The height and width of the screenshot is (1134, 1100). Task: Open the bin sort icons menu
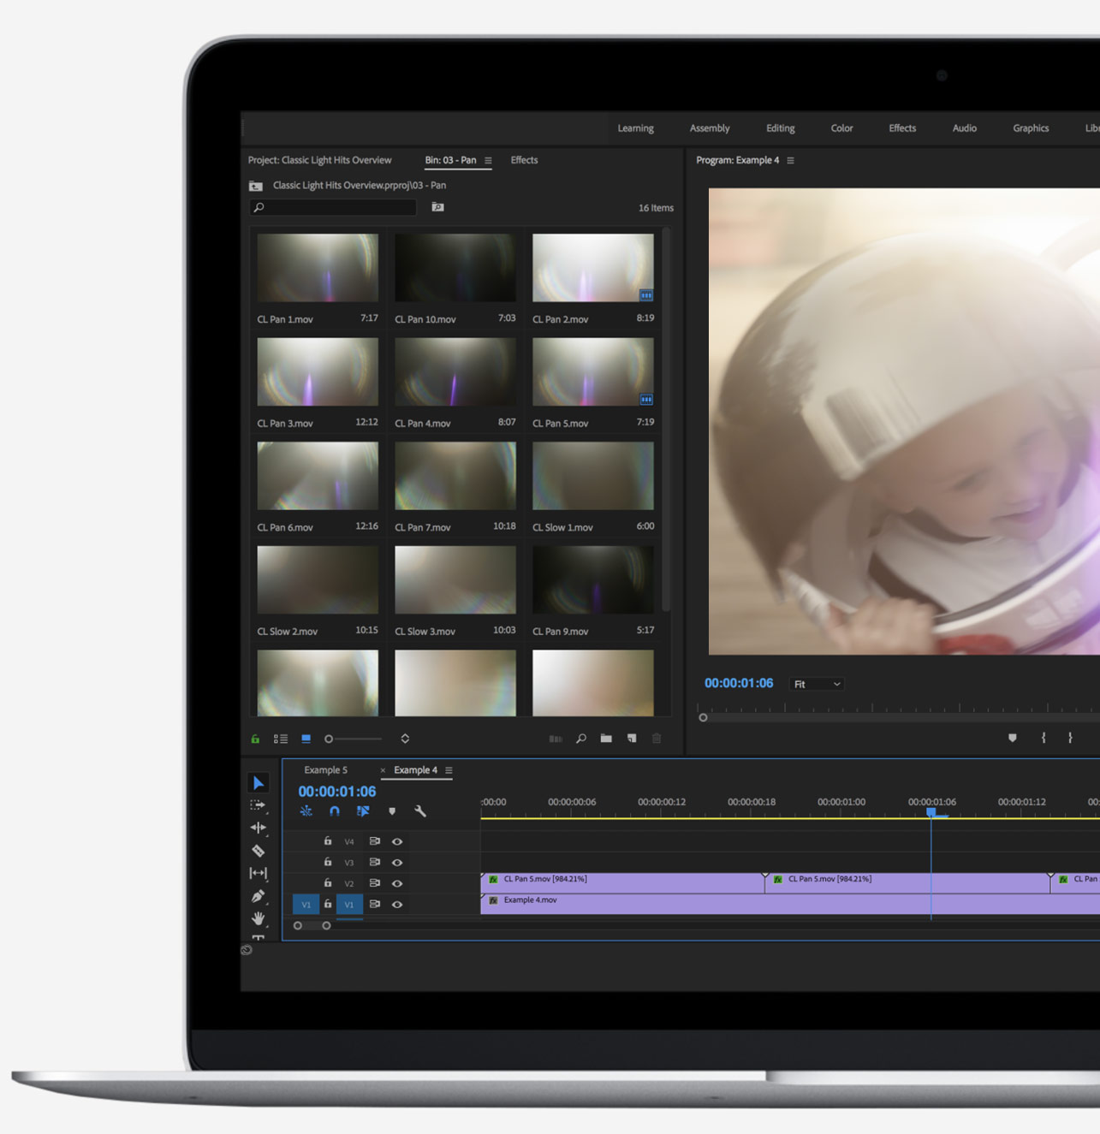pos(405,739)
